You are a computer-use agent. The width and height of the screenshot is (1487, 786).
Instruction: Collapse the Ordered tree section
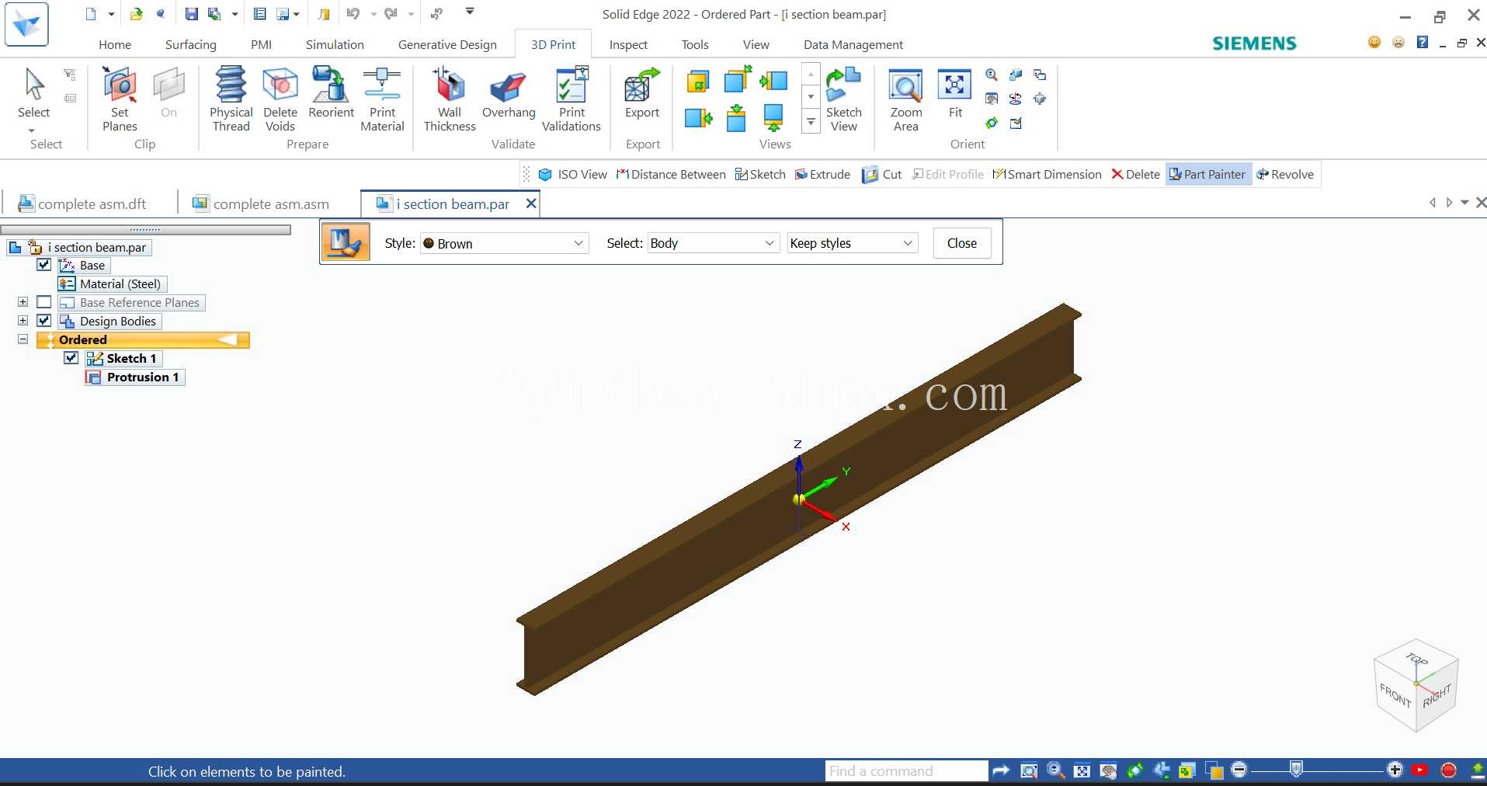(x=23, y=339)
